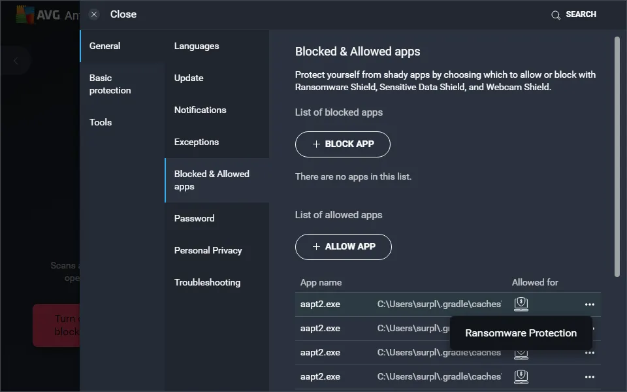Select the General settings category
This screenshot has width=627, height=392.
(105, 46)
